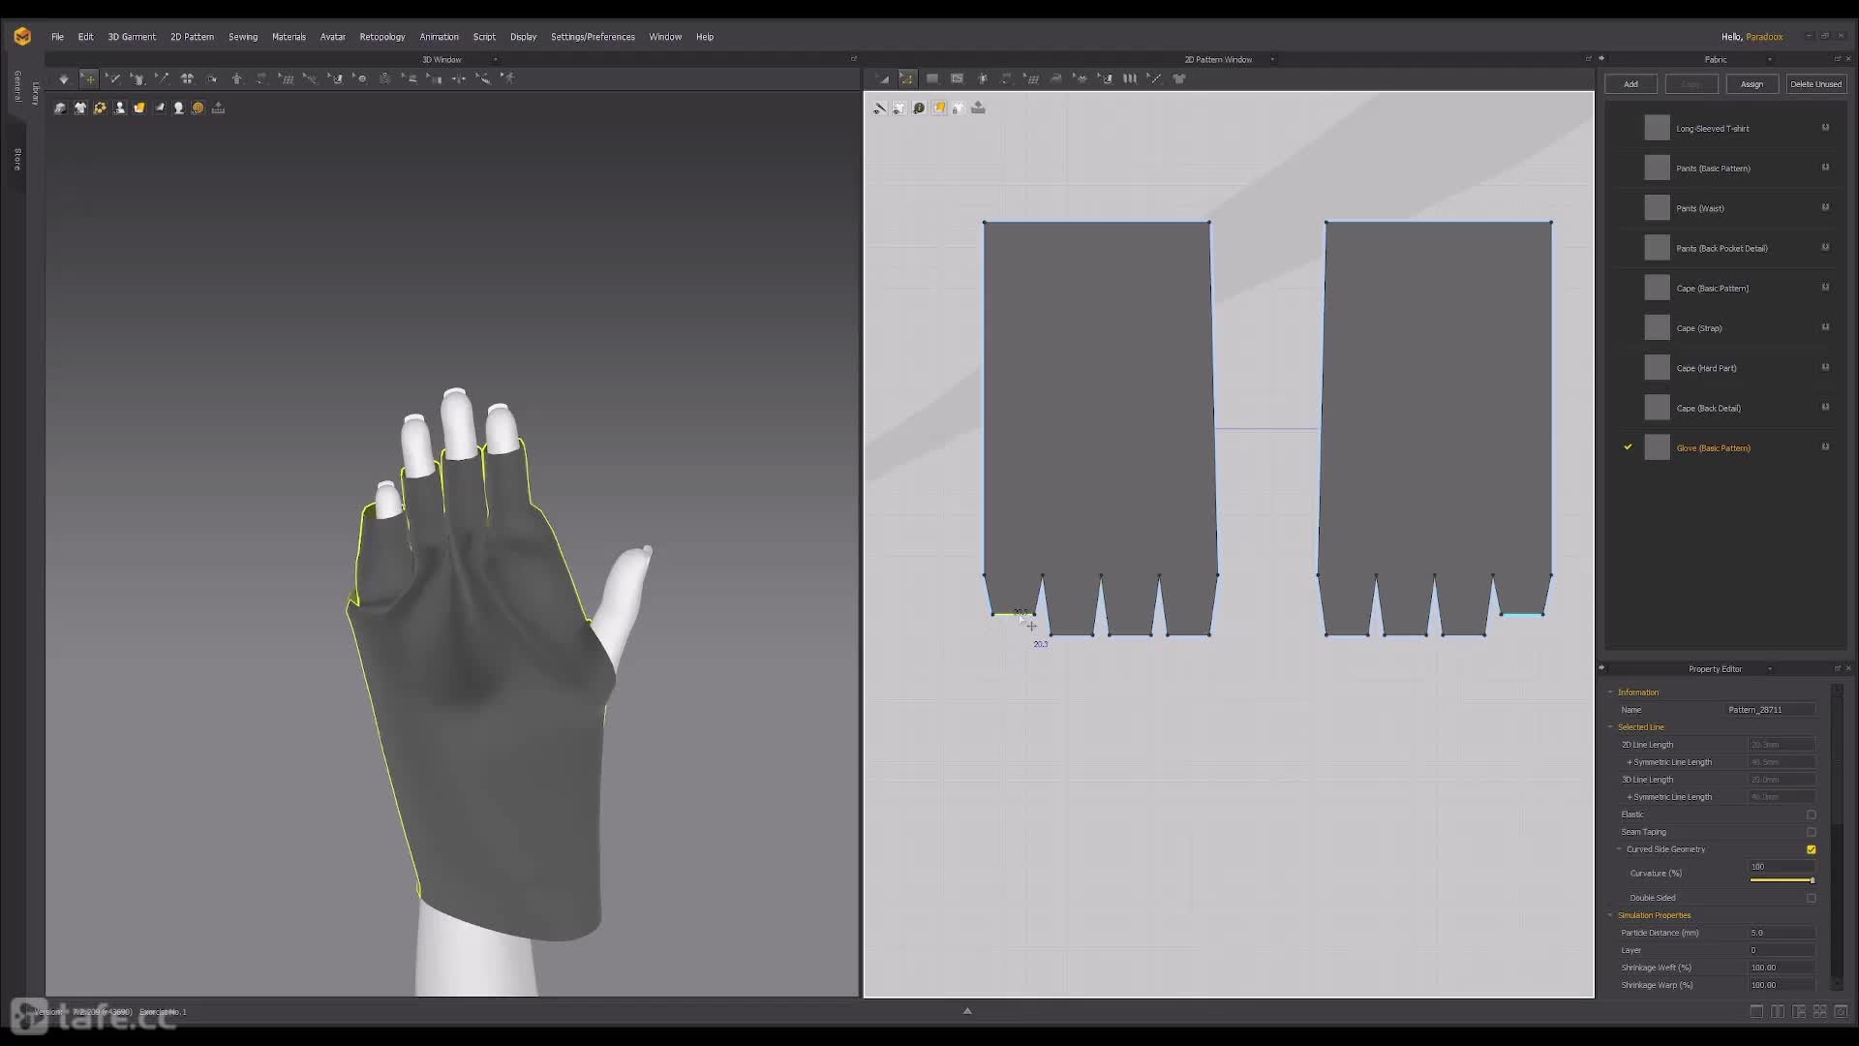
Task: Toggle the 2D pattern info display icon
Action: tap(919, 108)
